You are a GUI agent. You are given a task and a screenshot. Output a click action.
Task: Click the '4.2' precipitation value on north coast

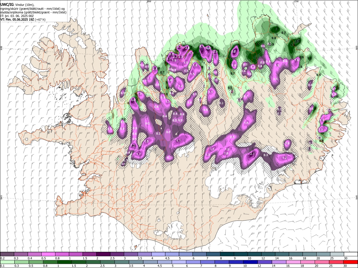pos(208,48)
